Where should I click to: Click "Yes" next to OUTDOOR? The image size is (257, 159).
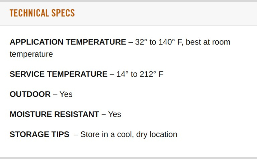(66, 94)
